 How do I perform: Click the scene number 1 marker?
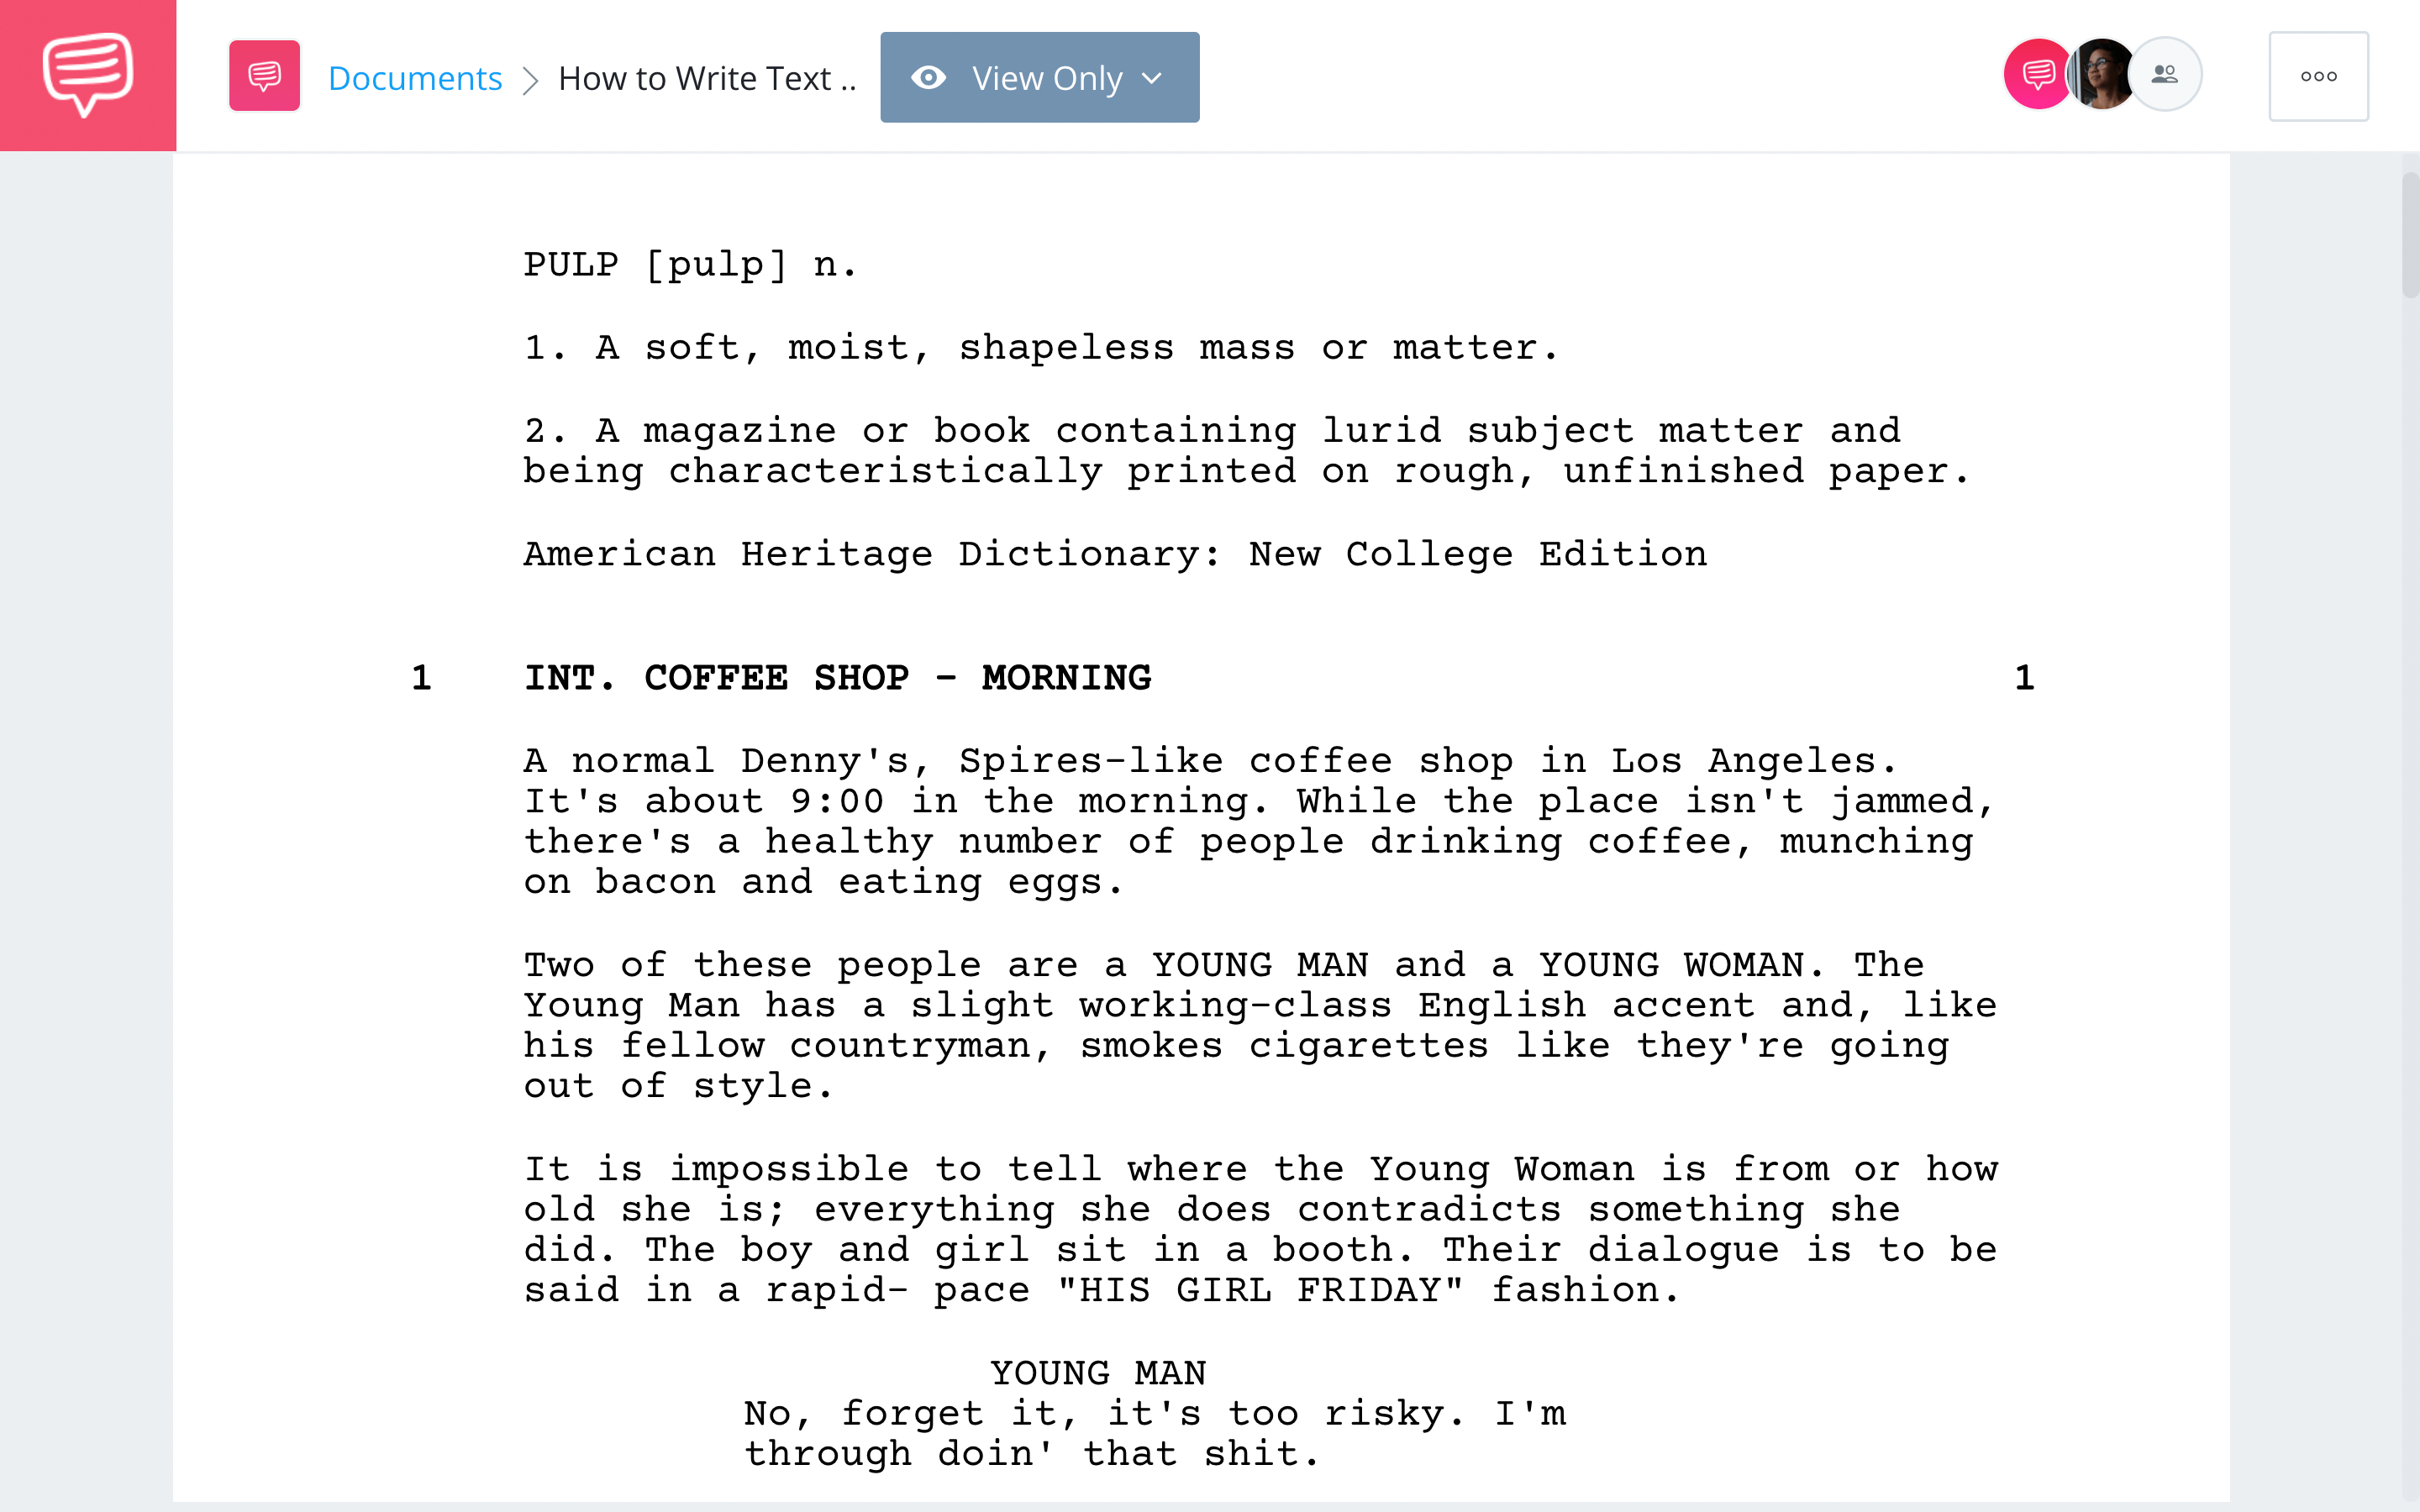point(423,676)
